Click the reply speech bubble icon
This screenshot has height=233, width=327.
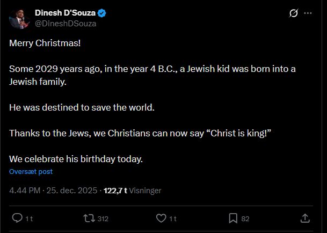tap(17, 218)
